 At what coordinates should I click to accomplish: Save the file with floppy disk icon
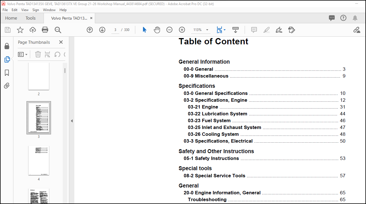[x=8, y=30]
